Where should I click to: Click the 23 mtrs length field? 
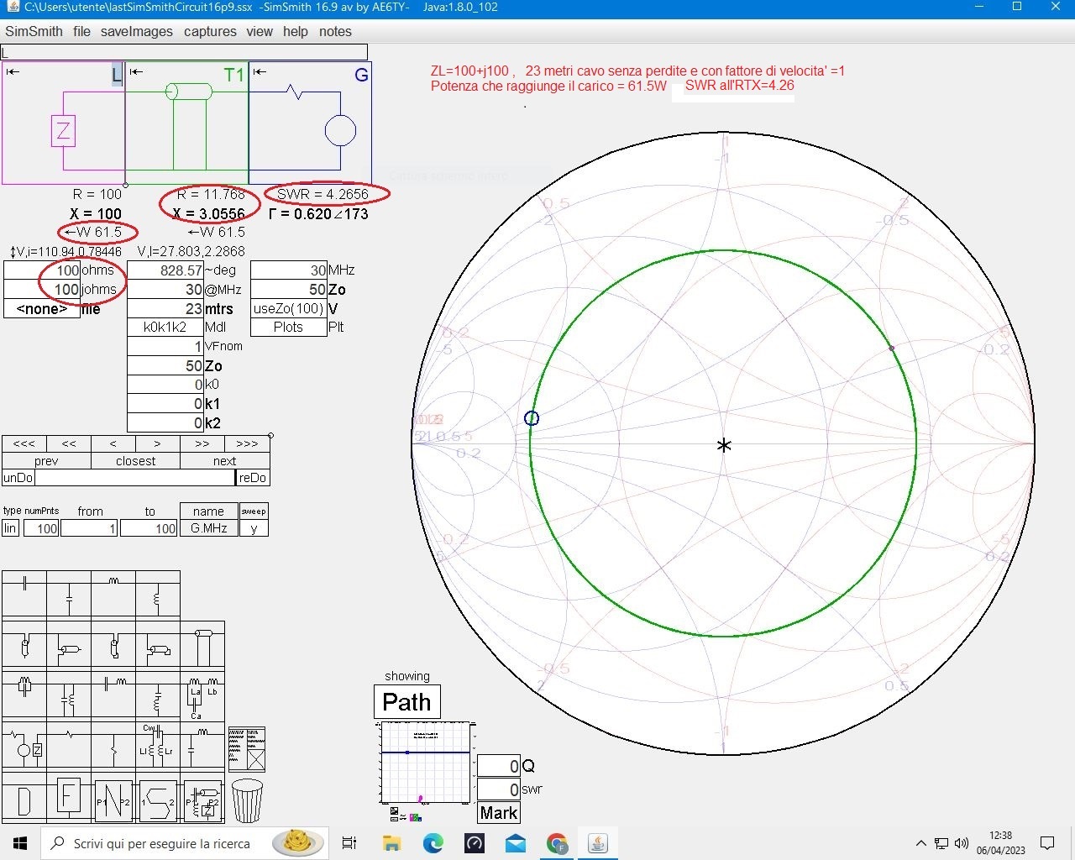point(165,308)
